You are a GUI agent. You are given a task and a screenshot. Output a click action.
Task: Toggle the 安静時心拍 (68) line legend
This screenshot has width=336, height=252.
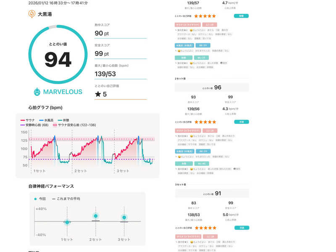pos(35,125)
